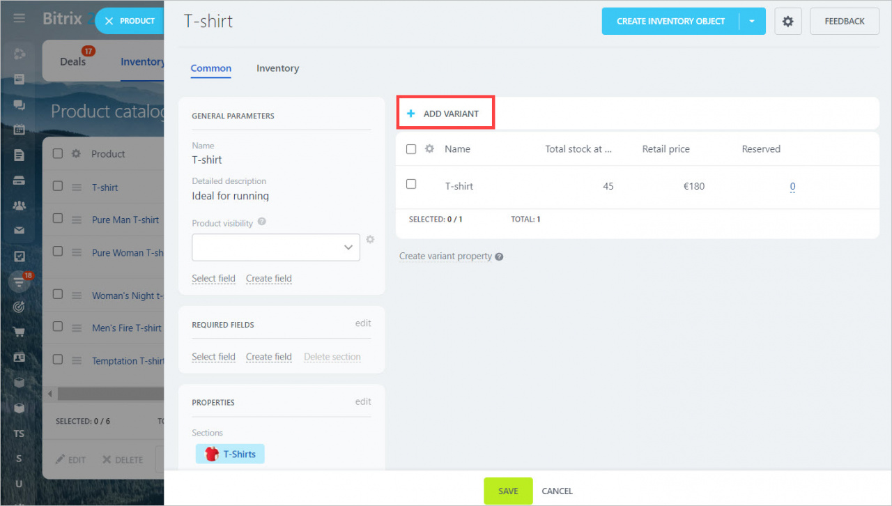Open the Pure Man T-shirt product link
Viewport: 892px width, 506px height.
point(125,220)
